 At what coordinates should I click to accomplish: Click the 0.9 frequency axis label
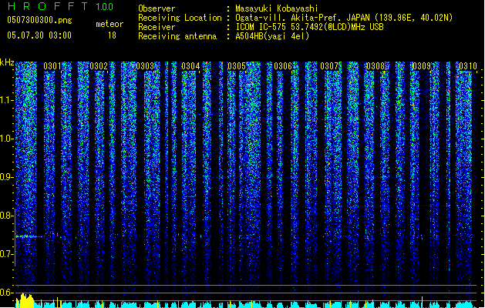(x=7, y=177)
